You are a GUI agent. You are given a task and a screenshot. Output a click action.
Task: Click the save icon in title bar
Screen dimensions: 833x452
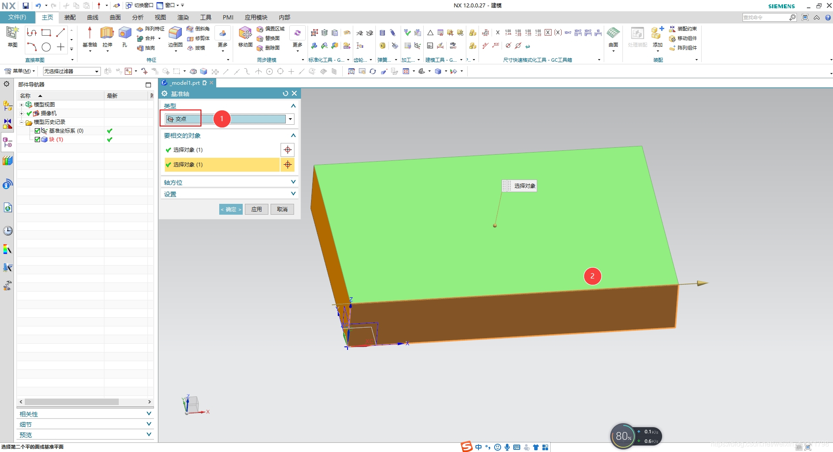[x=26, y=6]
